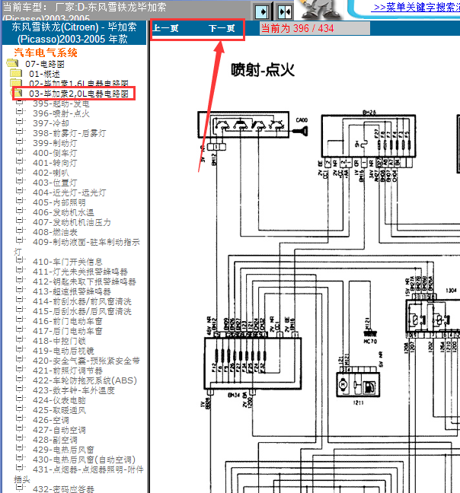The image size is (460, 493).
Task: Click document icon beside 410-车门开关信息
Action: [20, 260]
